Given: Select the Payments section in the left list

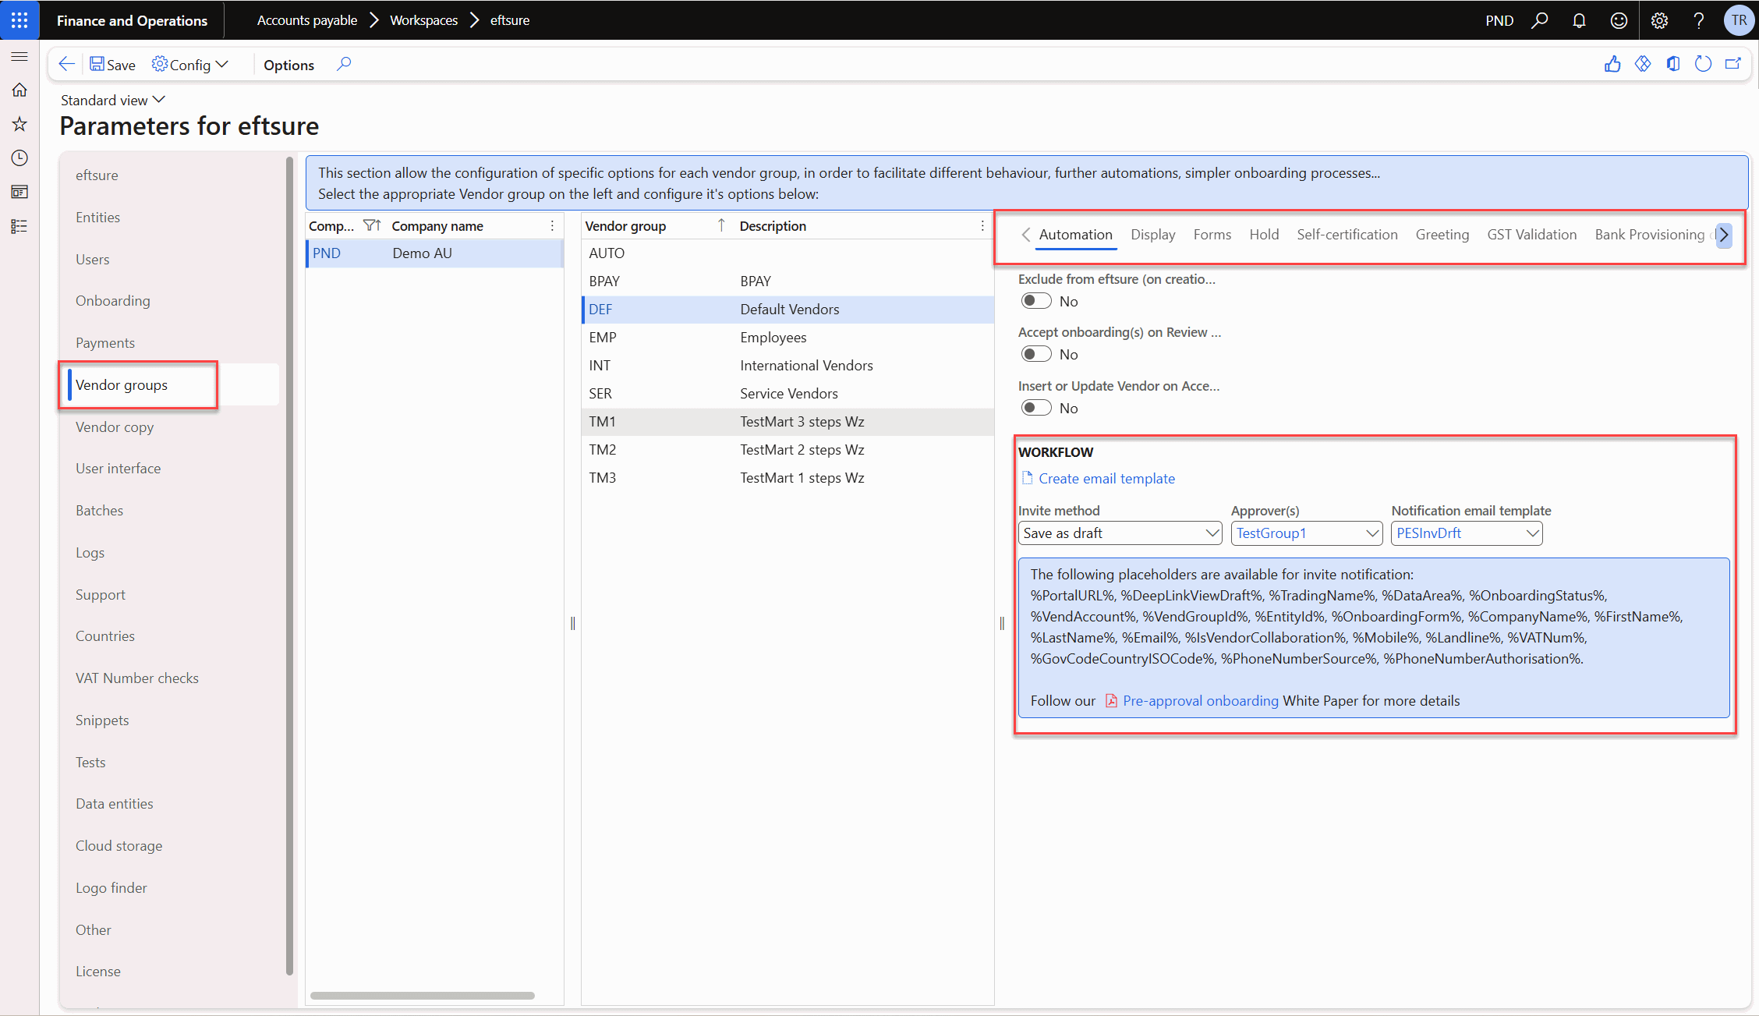Looking at the screenshot, I should [105, 342].
